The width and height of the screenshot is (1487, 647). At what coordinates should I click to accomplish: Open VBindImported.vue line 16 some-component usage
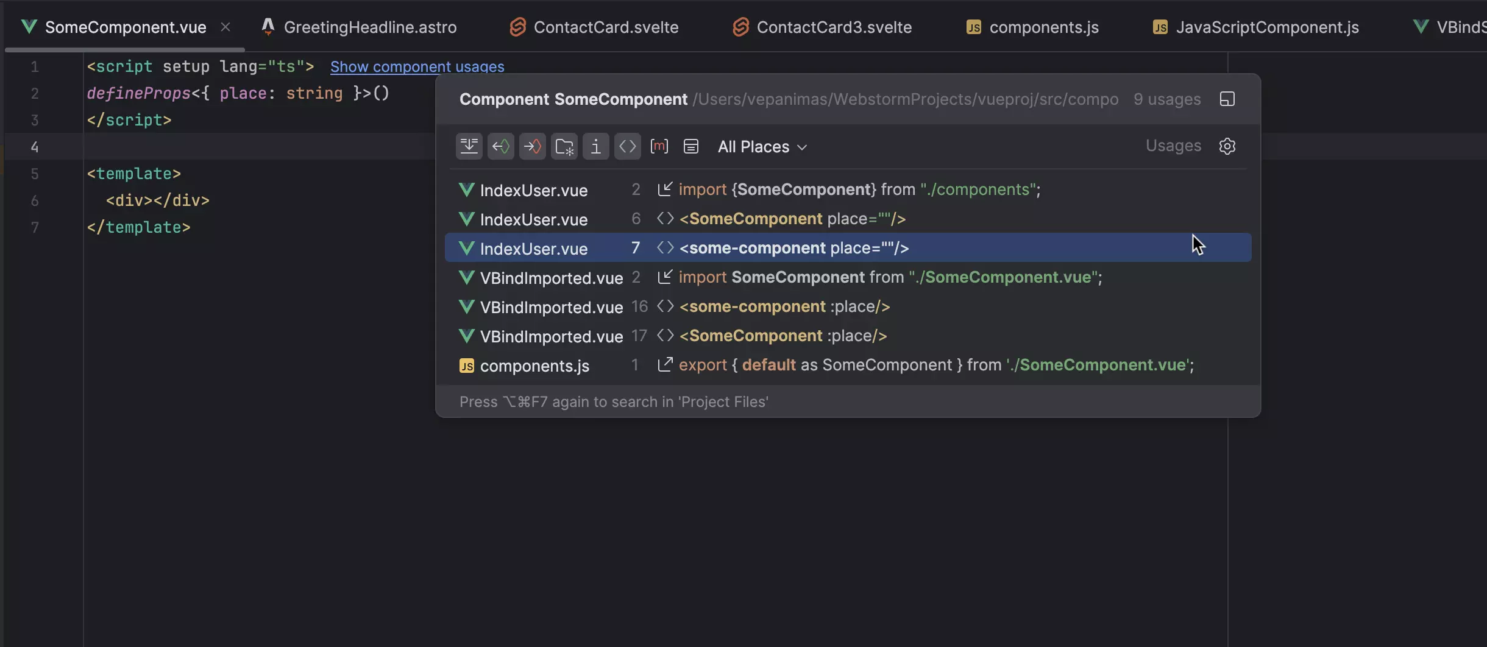[784, 306]
